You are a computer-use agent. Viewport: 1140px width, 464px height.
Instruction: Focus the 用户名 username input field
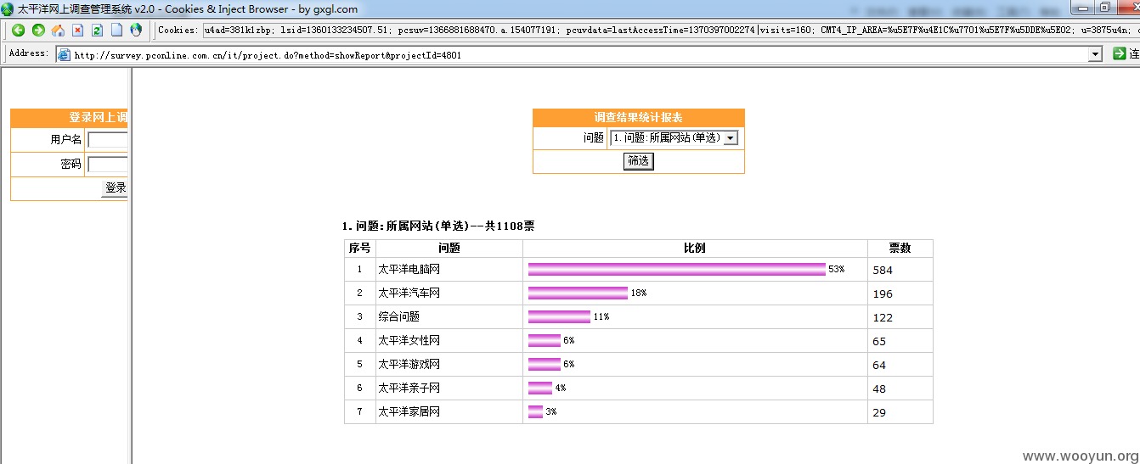click(x=107, y=140)
